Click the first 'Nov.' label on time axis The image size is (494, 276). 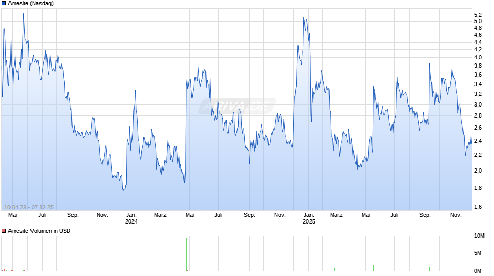(x=102, y=215)
